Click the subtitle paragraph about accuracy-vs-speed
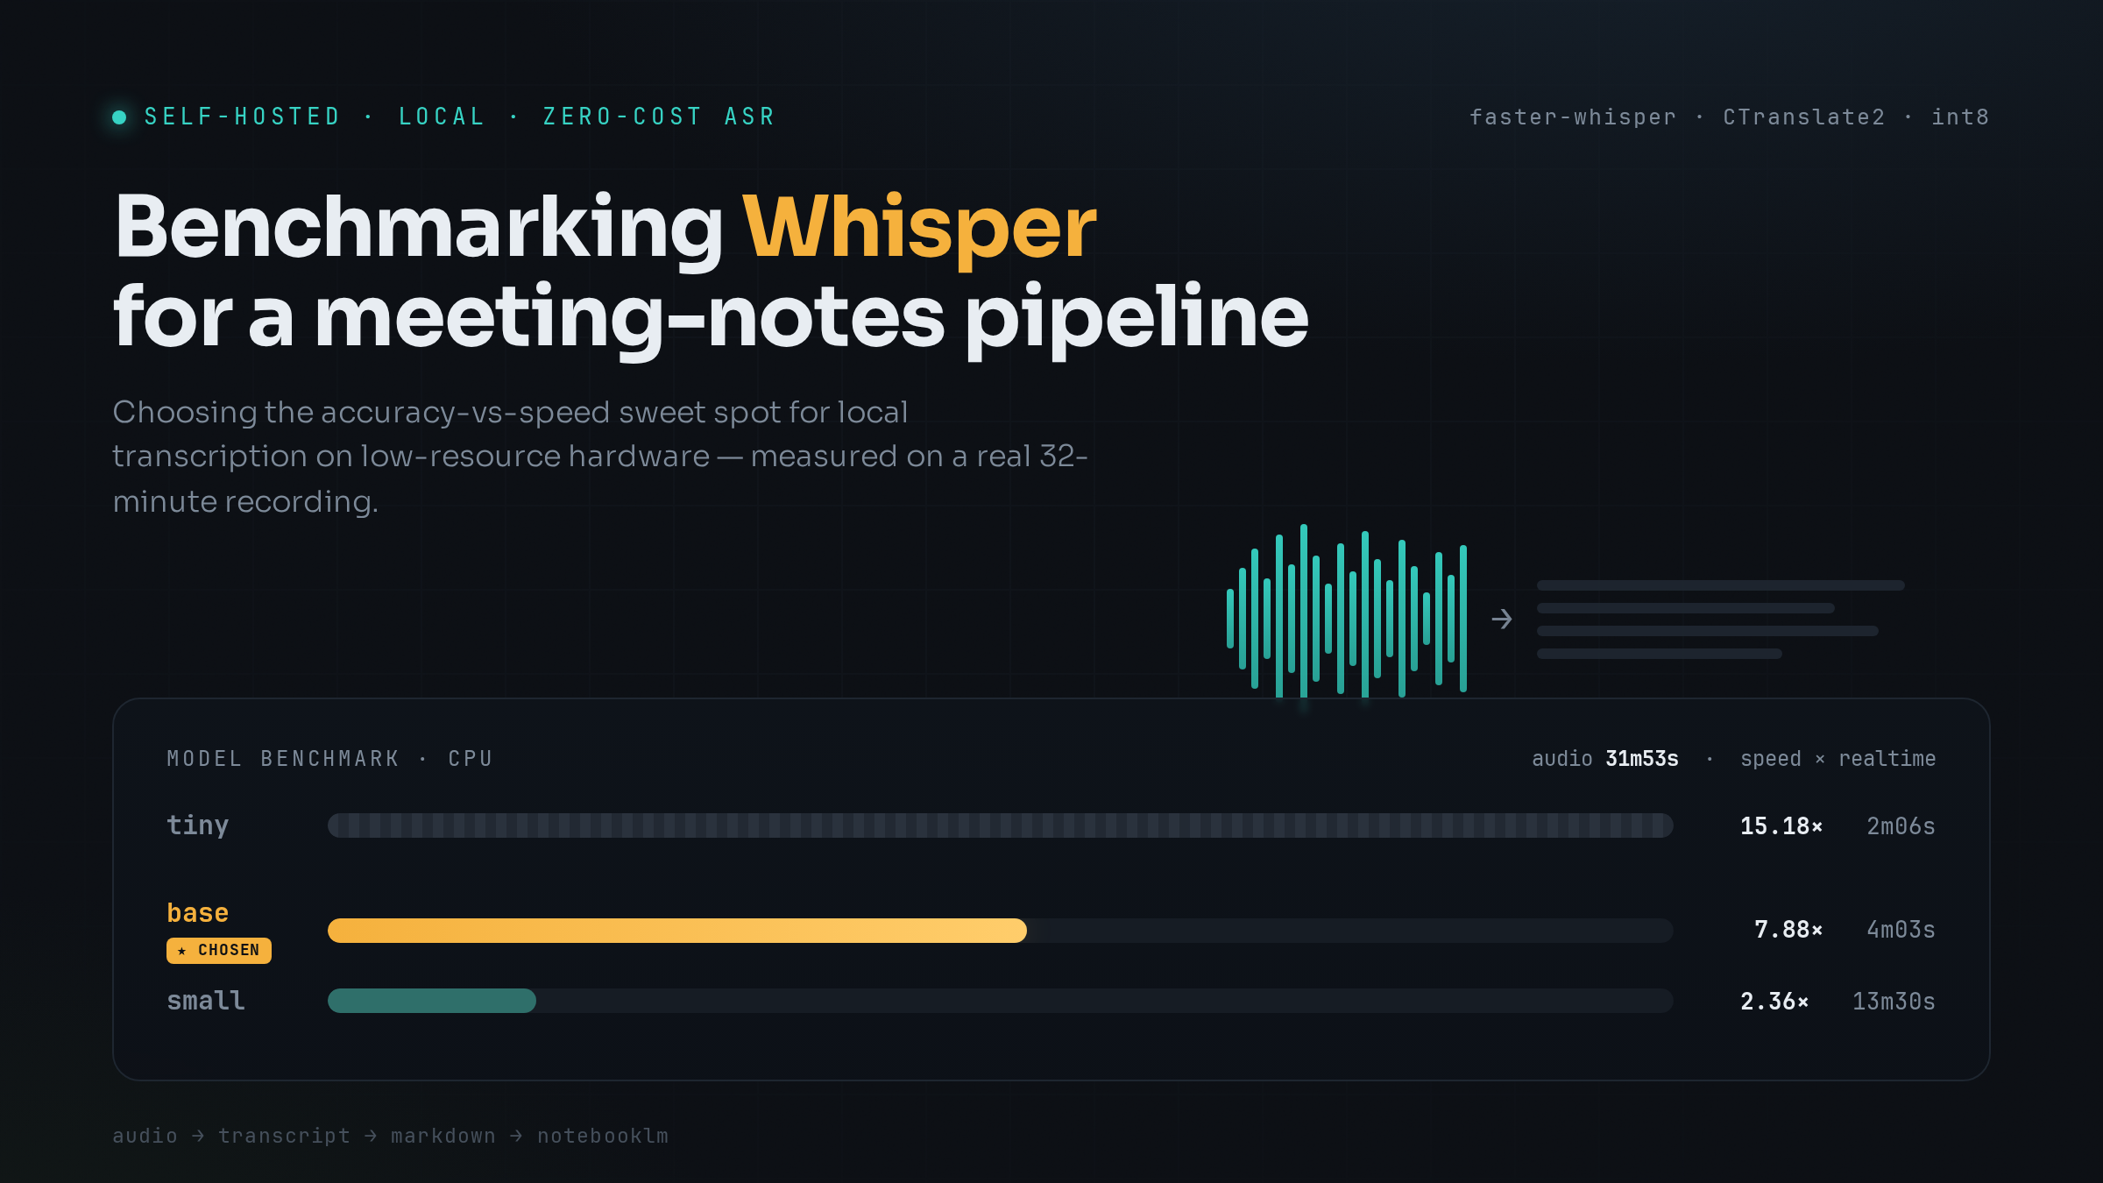 pyautogui.click(x=600, y=457)
